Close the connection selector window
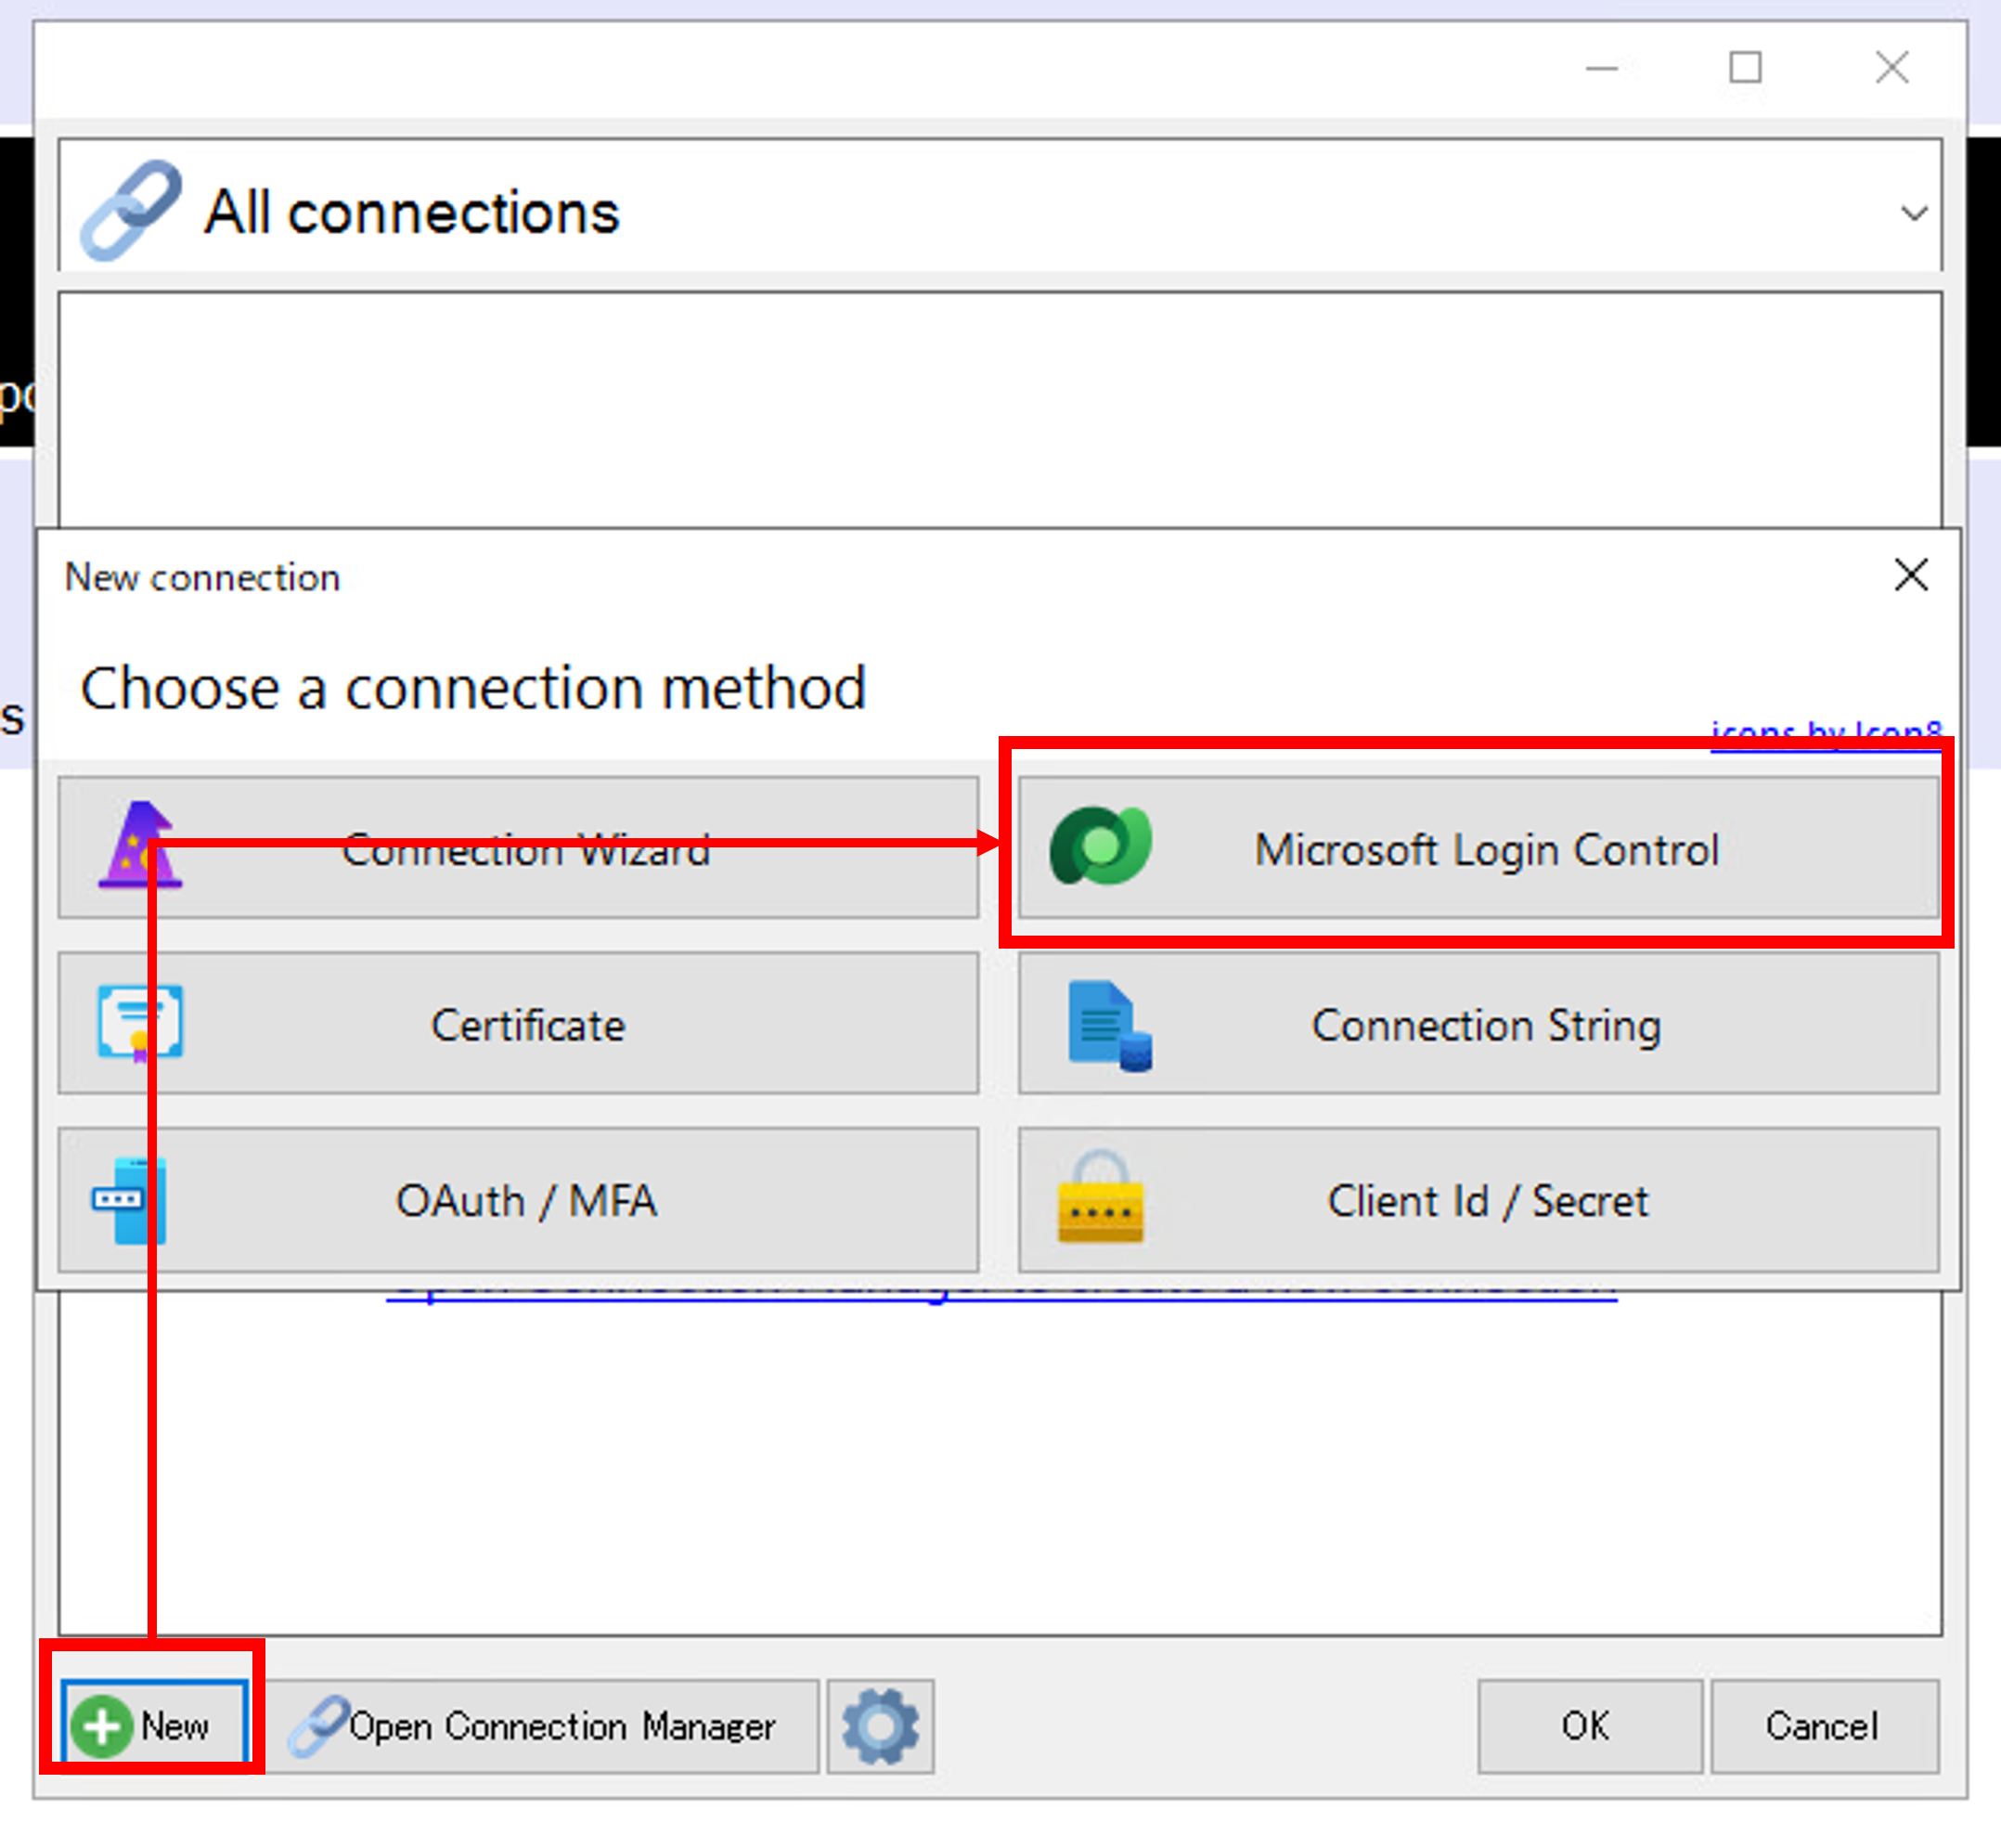The image size is (2001, 1848). click(1892, 67)
